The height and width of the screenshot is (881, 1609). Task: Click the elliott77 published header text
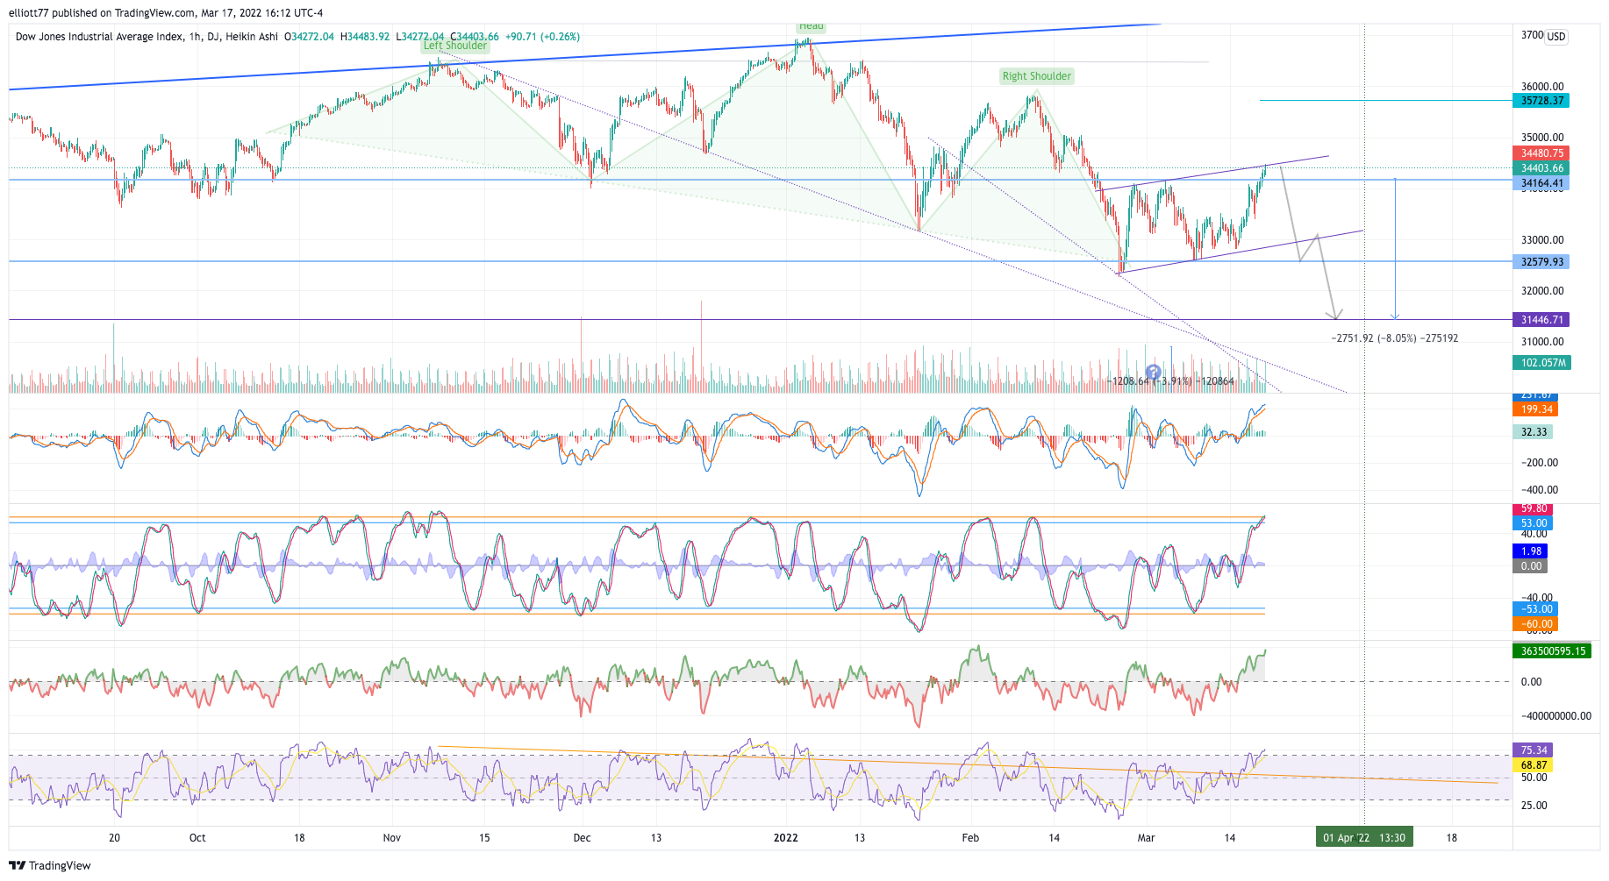pyautogui.click(x=166, y=13)
